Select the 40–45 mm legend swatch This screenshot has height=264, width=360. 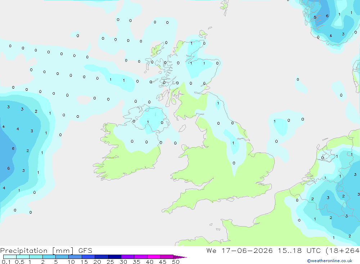coord(154,257)
